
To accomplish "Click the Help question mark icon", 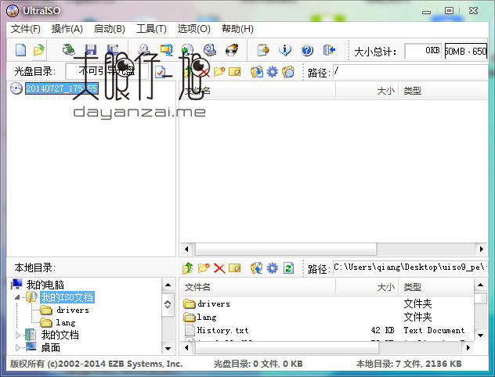I will click(x=307, y=50).
